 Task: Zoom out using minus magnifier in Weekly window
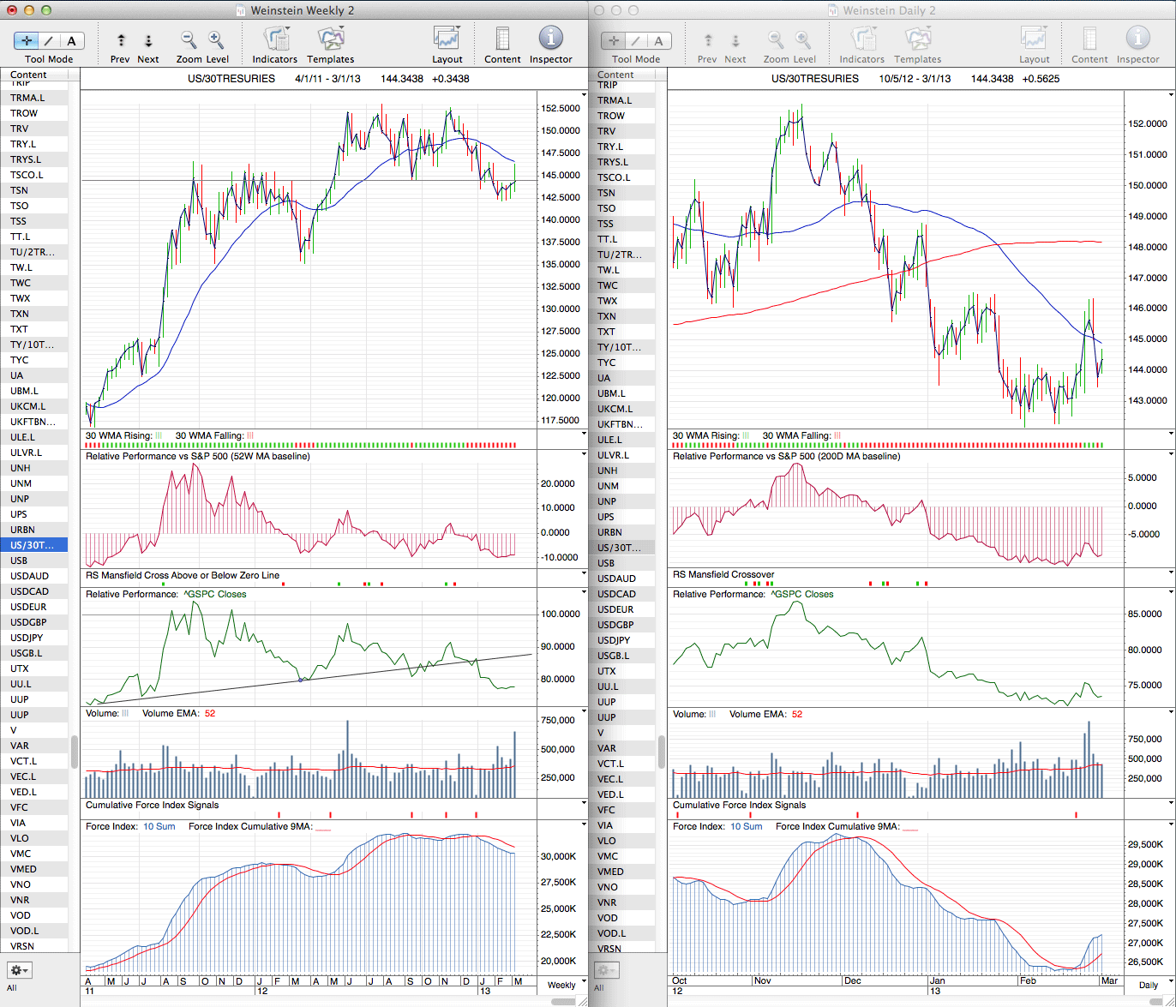(189, 40)
